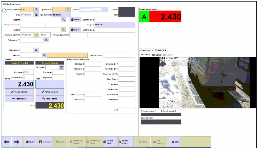
Task: Show the Cam.C camera tab
Action: (168, 55)
